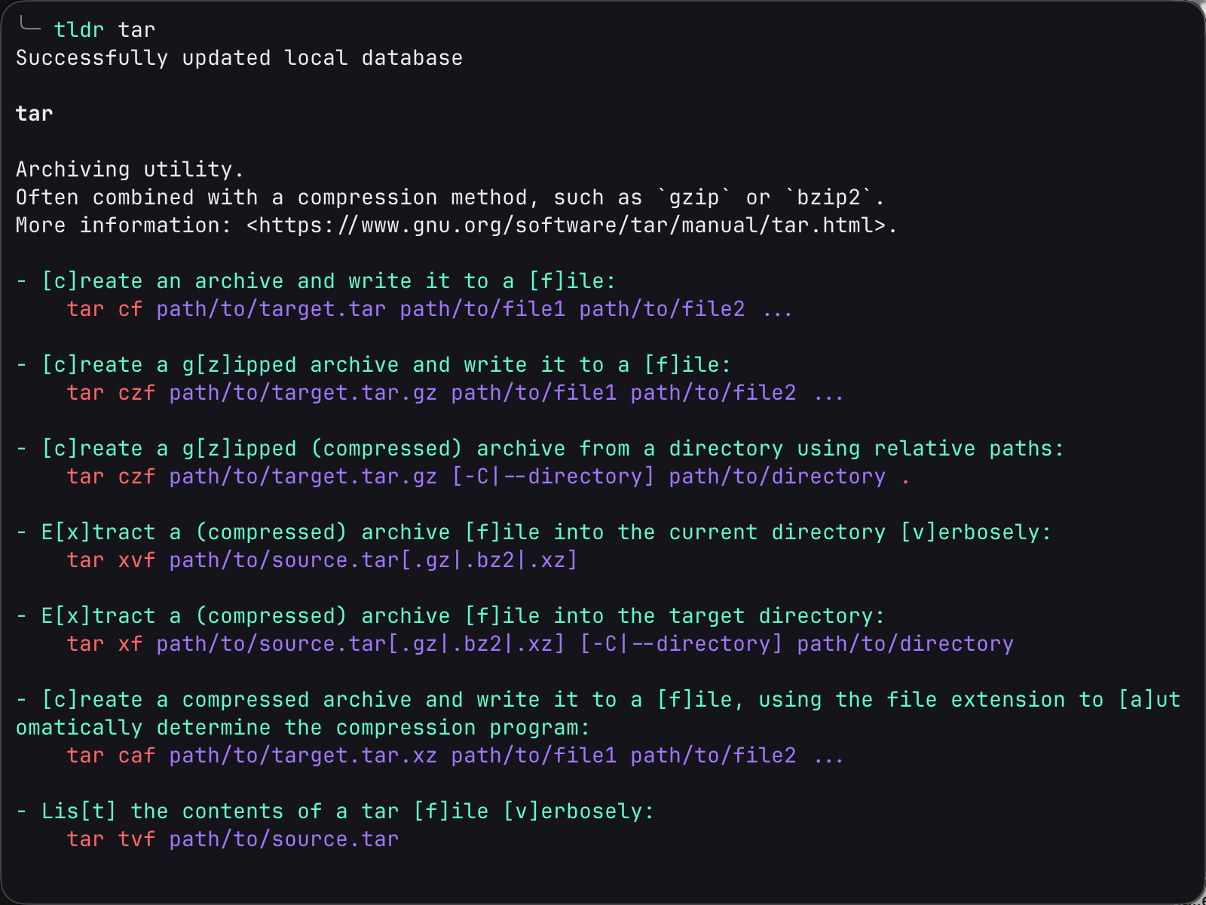The height and width of the screenshot is (905, 1206).
Task: Click path/to/target.tar in the cf example
Action: click(271, 309)
